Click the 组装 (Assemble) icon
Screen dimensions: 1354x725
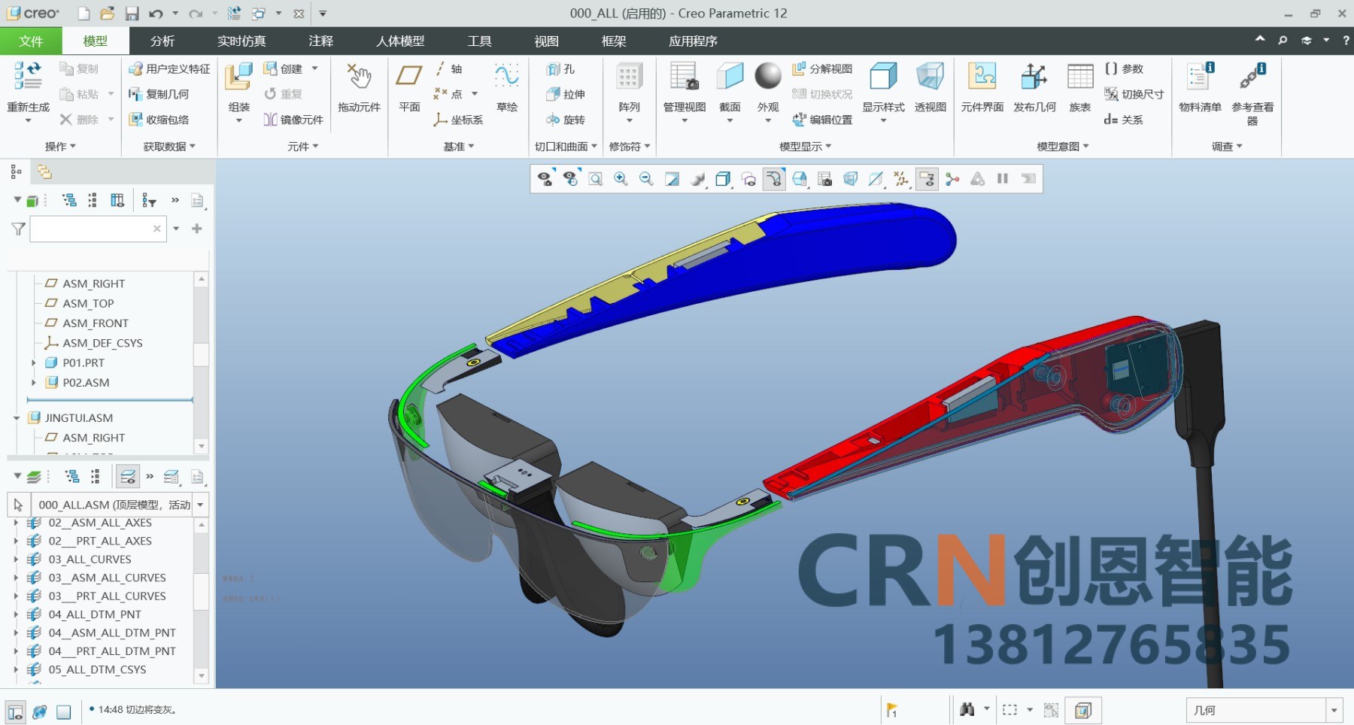pyautogui.click(x=238, y=76)
